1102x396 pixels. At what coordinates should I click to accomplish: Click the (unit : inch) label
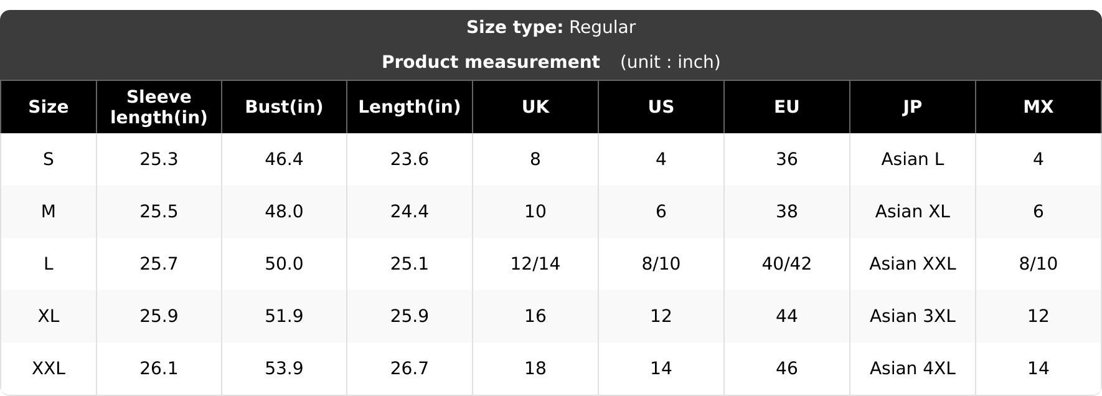670,62
